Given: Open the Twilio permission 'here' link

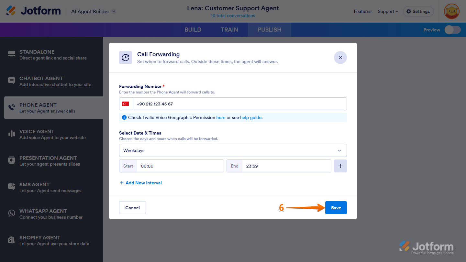Looking at the screenshot, I should coord(221,117).
